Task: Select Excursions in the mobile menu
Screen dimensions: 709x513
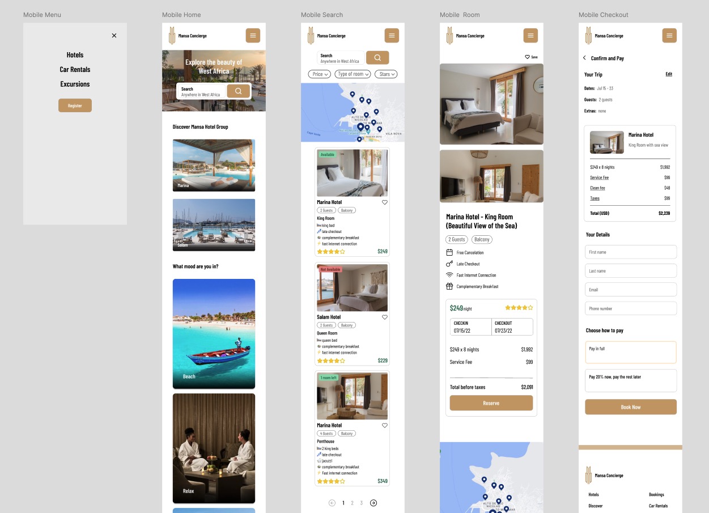Action: click(x=75, y=84)
